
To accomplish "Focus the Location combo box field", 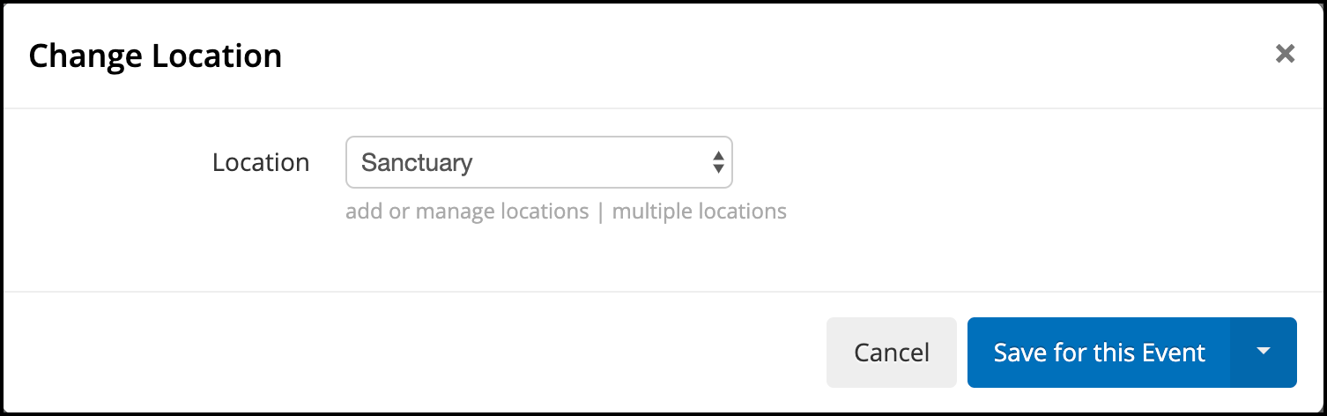I will [539, 162].
